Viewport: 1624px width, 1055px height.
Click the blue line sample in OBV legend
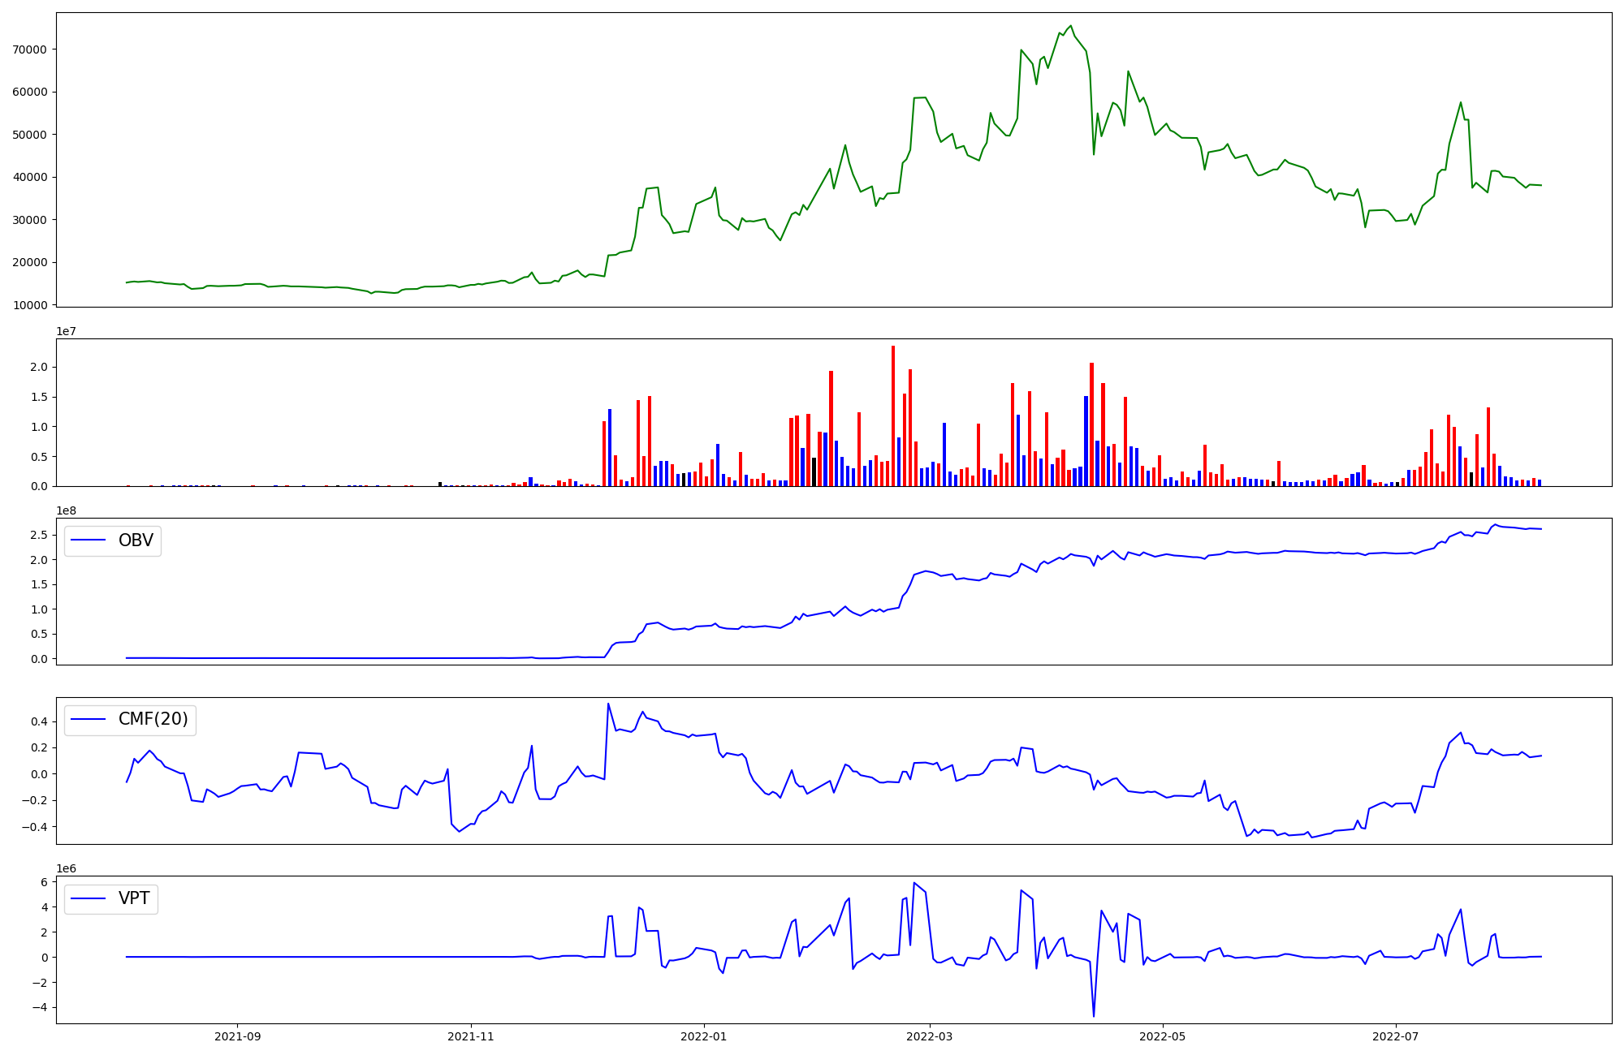coord(89,540)
